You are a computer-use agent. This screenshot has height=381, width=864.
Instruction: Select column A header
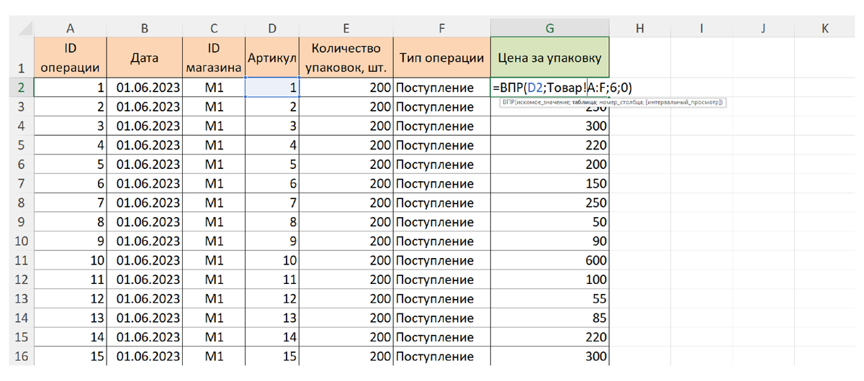tap(71, 28)
